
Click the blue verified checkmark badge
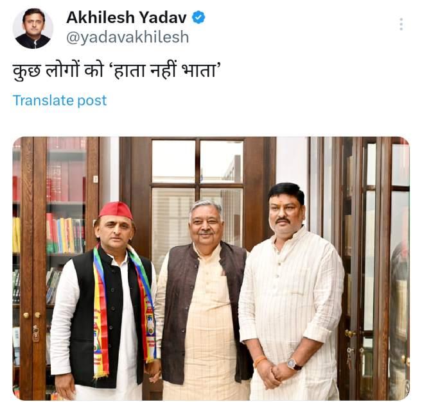click(198, 17)
